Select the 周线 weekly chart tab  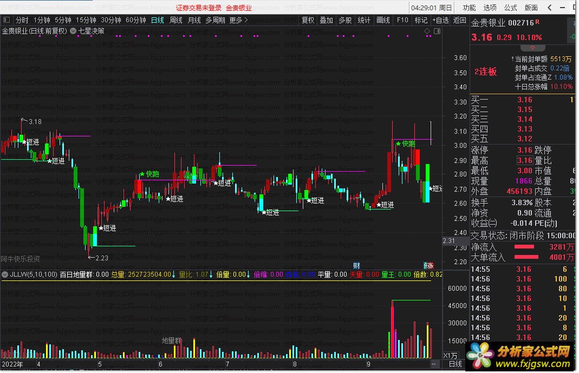(x=176, y=20)
